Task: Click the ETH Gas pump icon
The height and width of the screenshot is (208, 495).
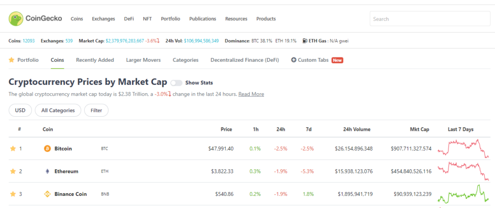Action: pos(305,41)
